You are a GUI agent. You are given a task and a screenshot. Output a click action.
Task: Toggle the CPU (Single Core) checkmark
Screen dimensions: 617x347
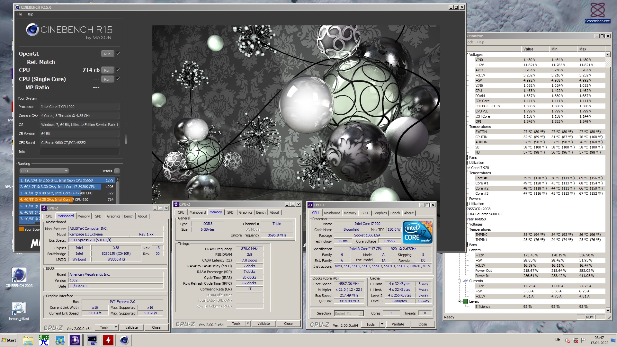point(118,79)
